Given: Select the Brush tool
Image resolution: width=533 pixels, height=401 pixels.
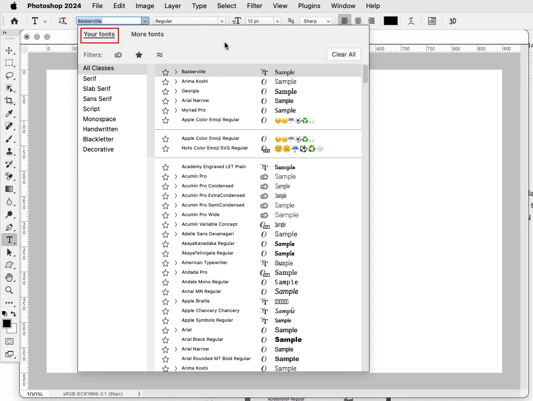Looking at the screenshot, I should (9, 139).
